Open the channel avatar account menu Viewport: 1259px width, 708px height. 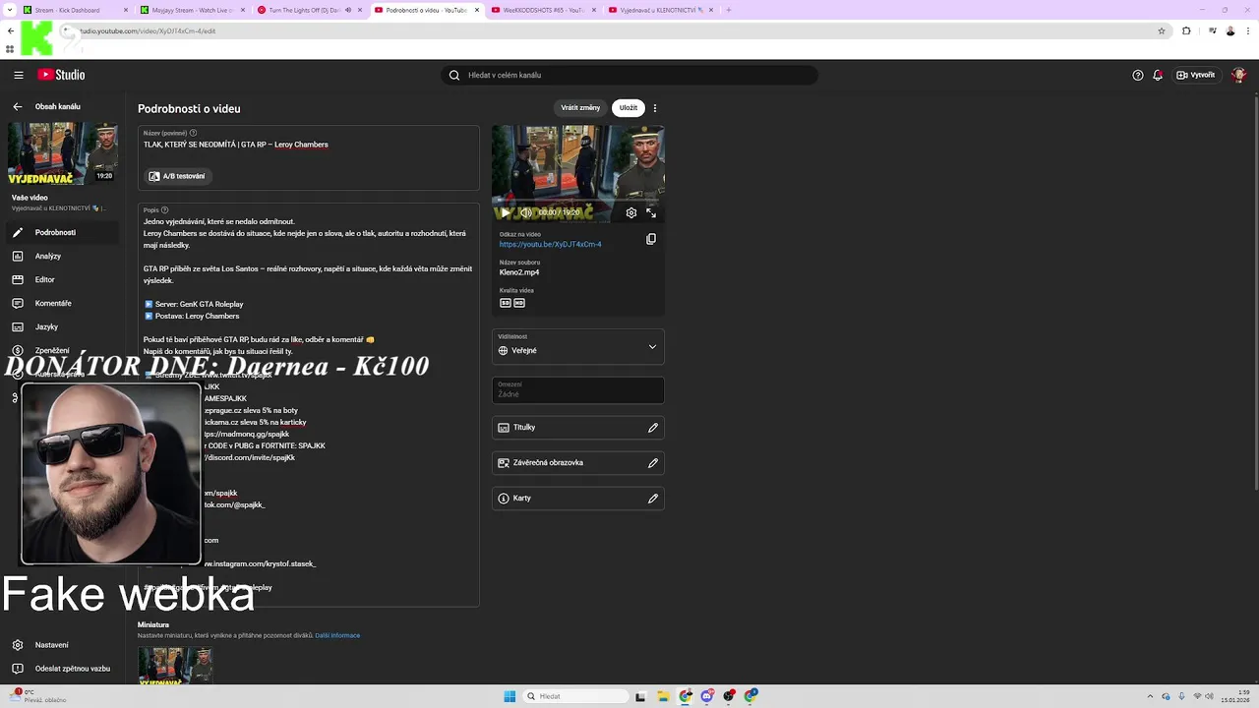[1238, 75]
